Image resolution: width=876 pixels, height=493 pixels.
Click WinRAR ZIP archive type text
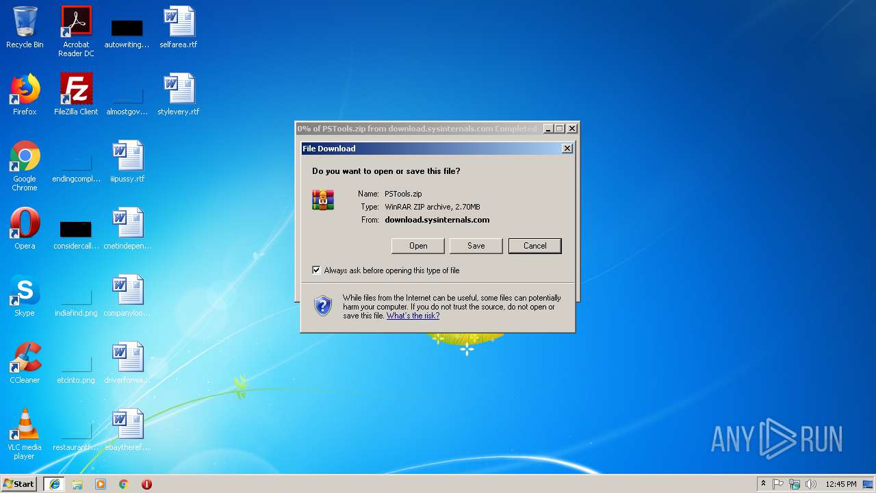[x=433, y=207]
